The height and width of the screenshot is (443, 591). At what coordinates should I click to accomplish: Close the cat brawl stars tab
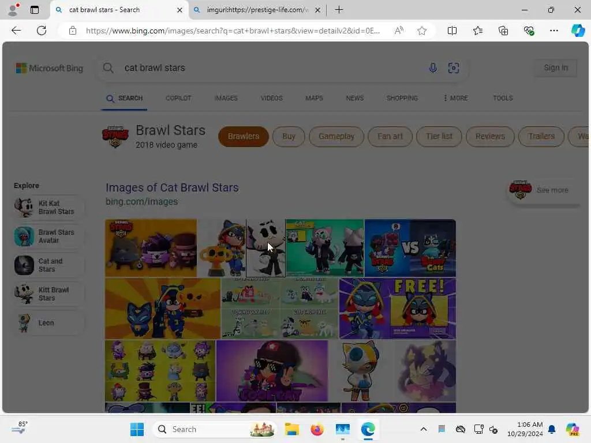[x=180, y=10]
